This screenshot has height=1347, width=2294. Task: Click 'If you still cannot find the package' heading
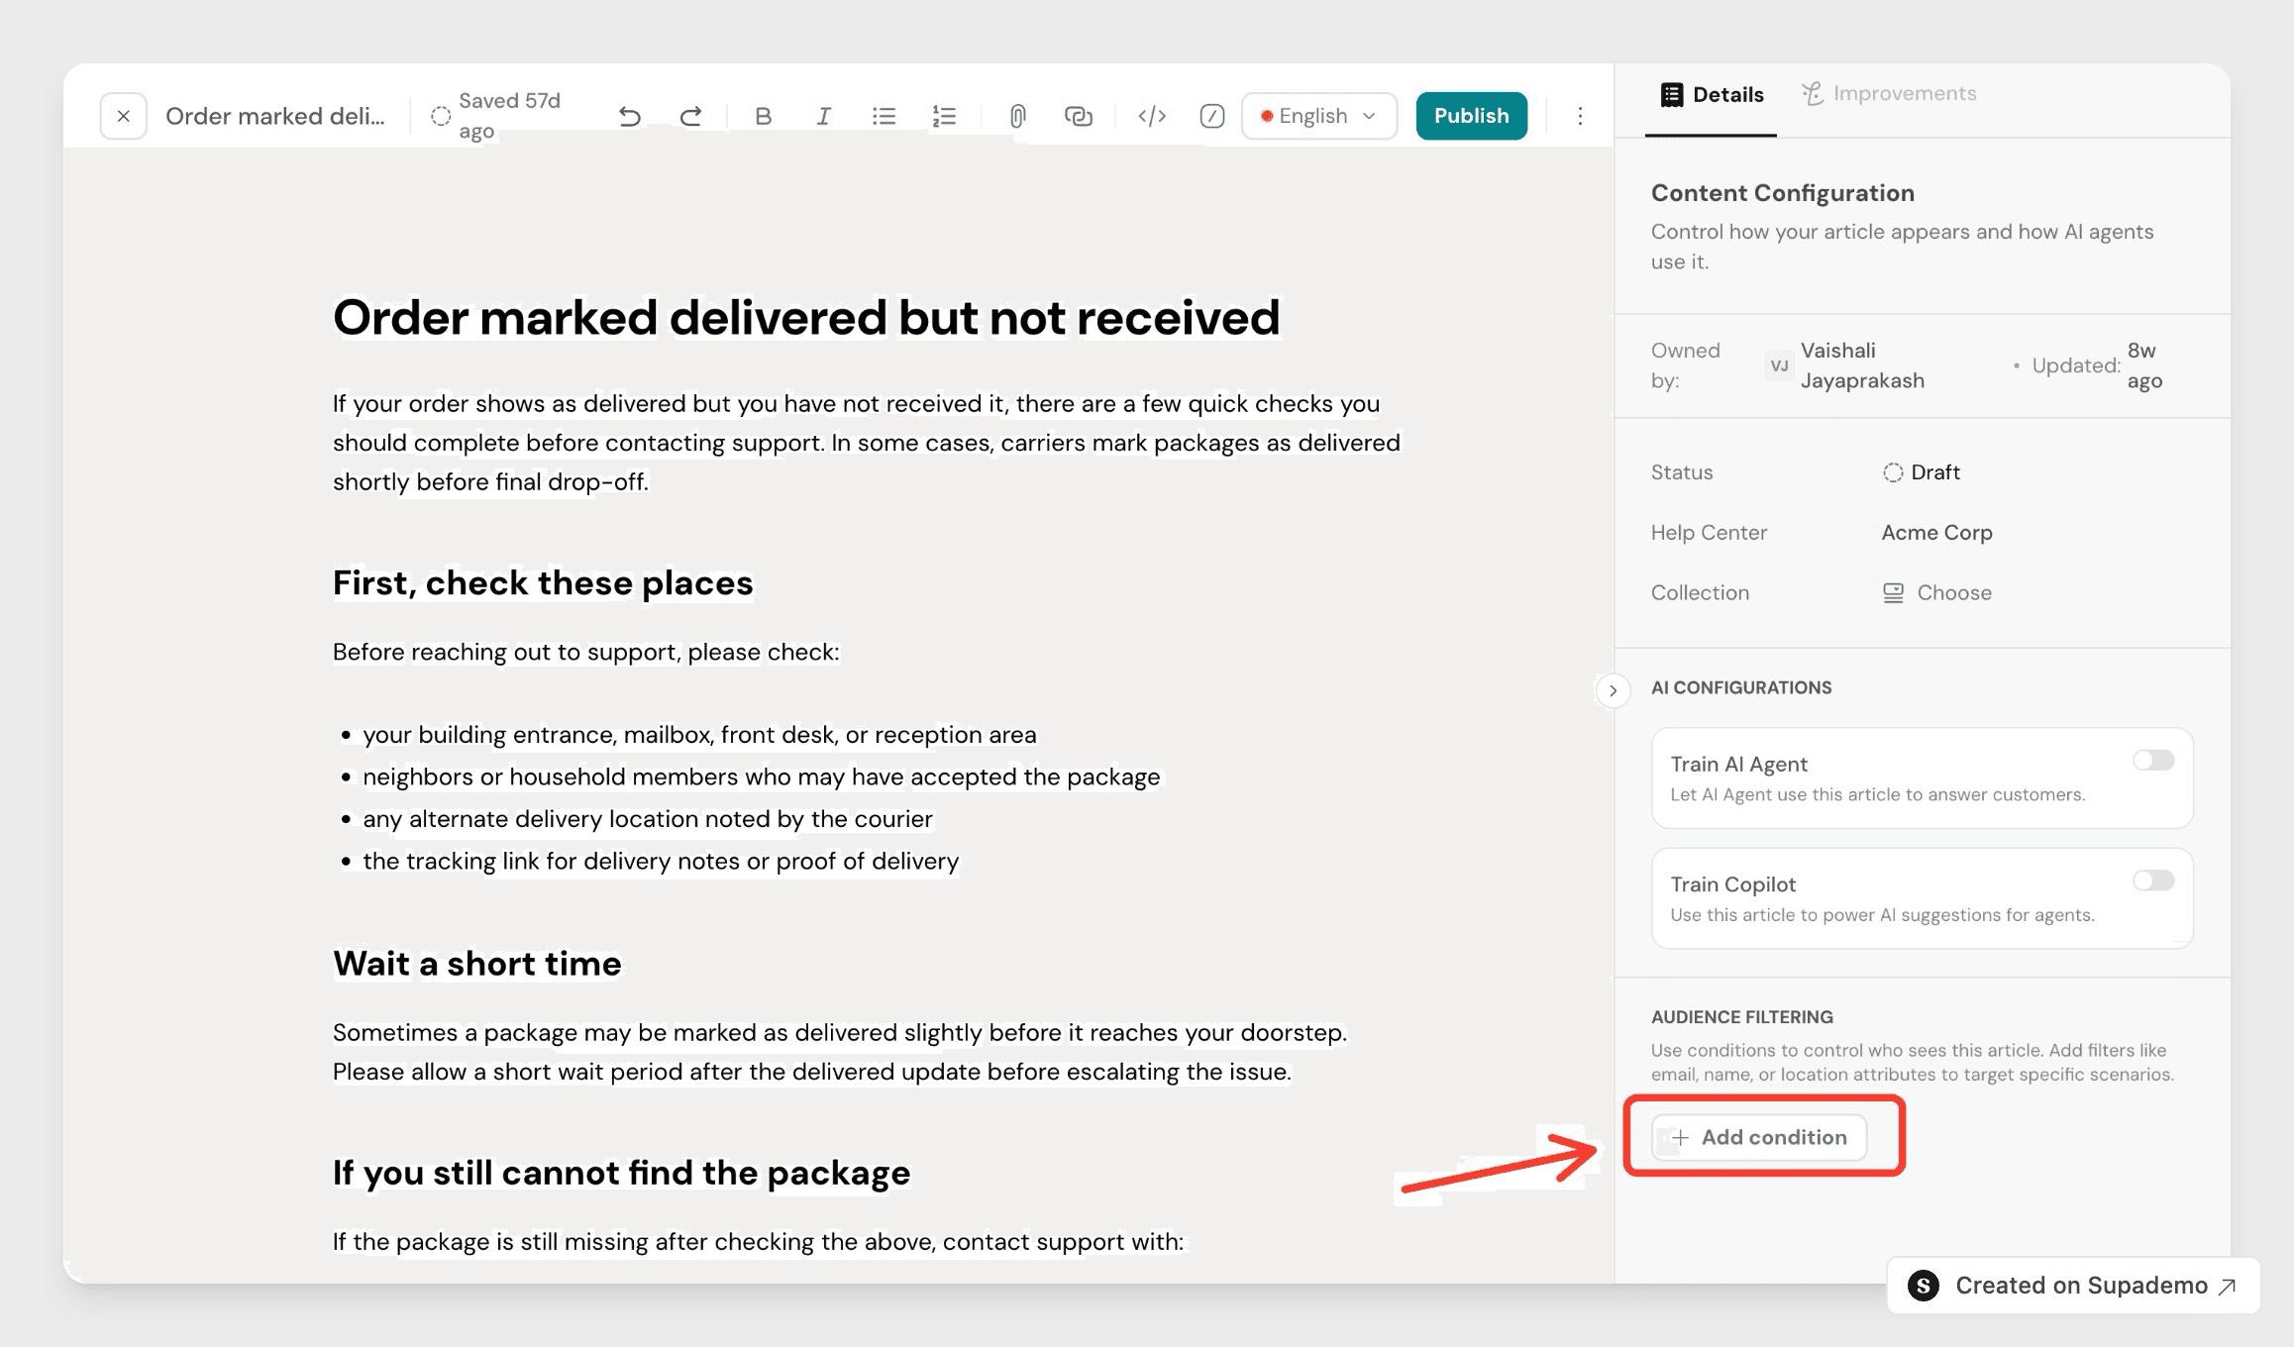point(621,1173)
